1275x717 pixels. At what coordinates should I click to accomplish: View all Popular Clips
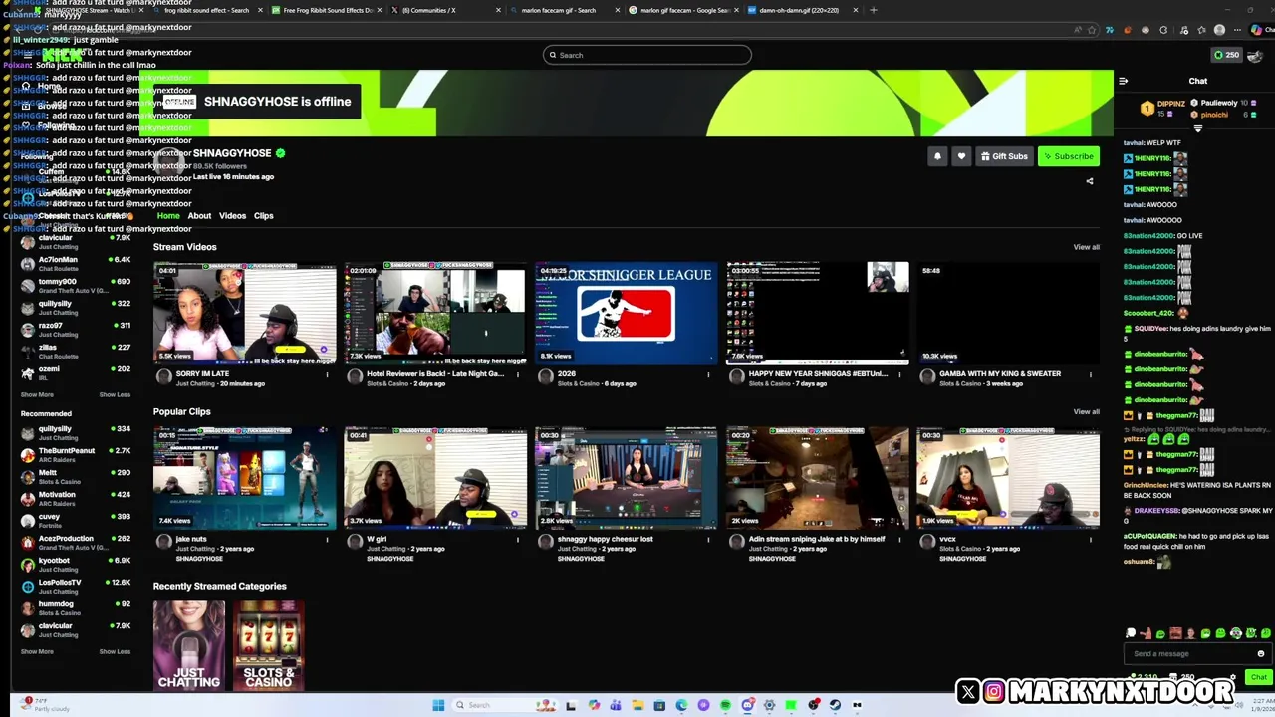[1086, 411]
